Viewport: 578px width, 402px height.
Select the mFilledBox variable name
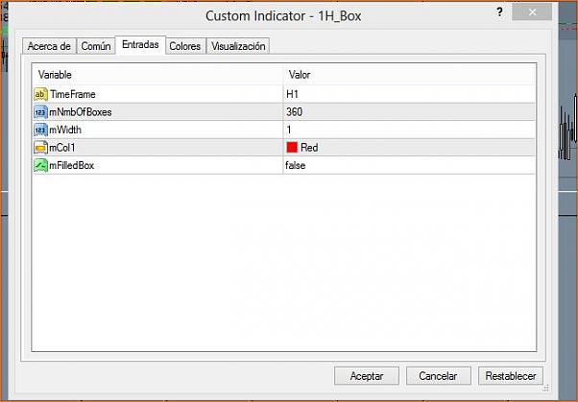click(71, 165)
